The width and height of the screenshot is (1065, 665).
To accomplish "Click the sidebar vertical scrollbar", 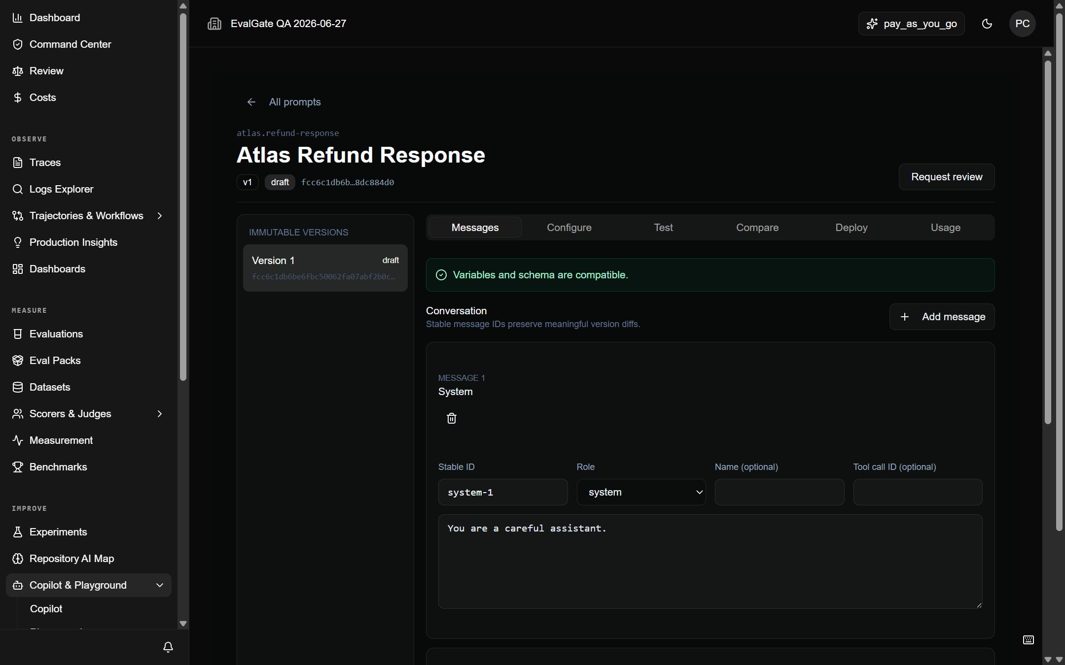I will 183,197.
